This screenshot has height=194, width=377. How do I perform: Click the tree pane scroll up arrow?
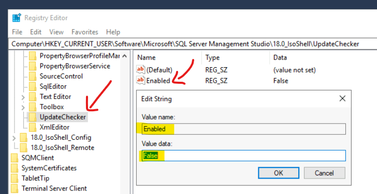[124, 56]
